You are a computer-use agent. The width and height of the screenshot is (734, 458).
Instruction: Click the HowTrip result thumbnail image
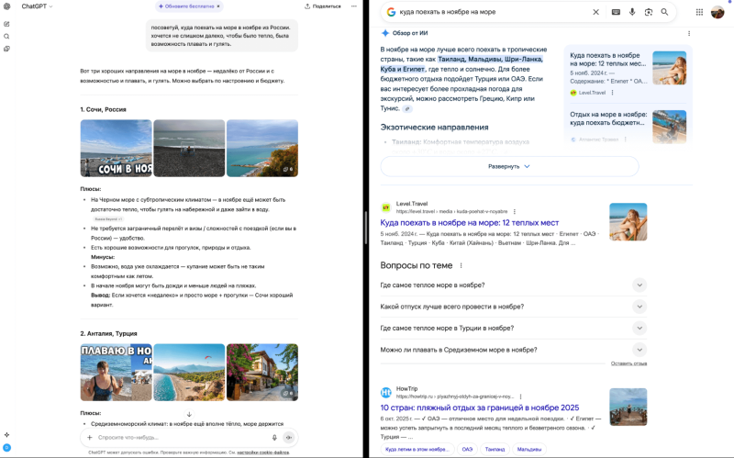click(x=628, y=407)
